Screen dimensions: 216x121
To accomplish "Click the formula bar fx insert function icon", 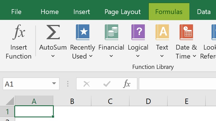I will (127, 83).
